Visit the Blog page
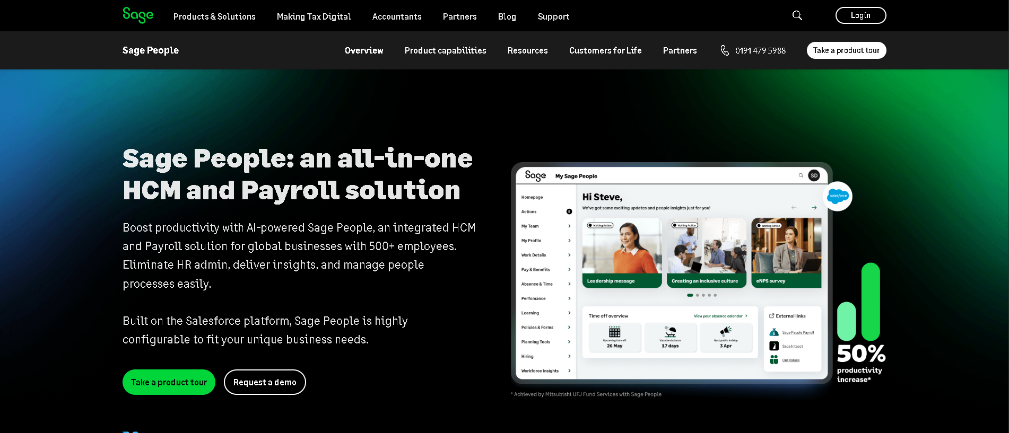Viewport: 1009px width, 433px height. coord(507,16)
